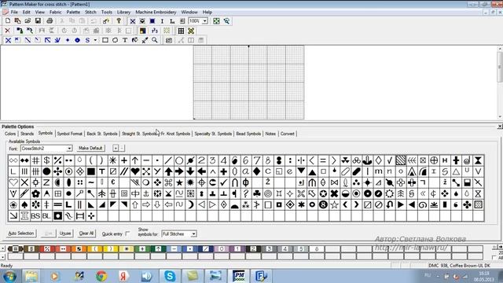Select the magnifier zoom tool
503x283 pixels.
pos(155,40)
